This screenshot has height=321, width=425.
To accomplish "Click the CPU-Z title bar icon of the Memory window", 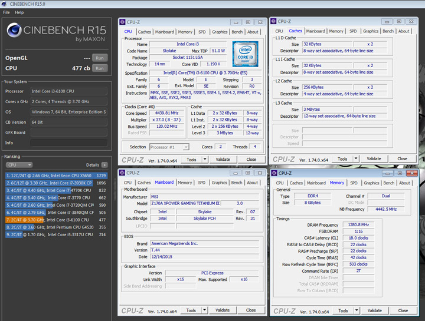I will click(274, 173).
